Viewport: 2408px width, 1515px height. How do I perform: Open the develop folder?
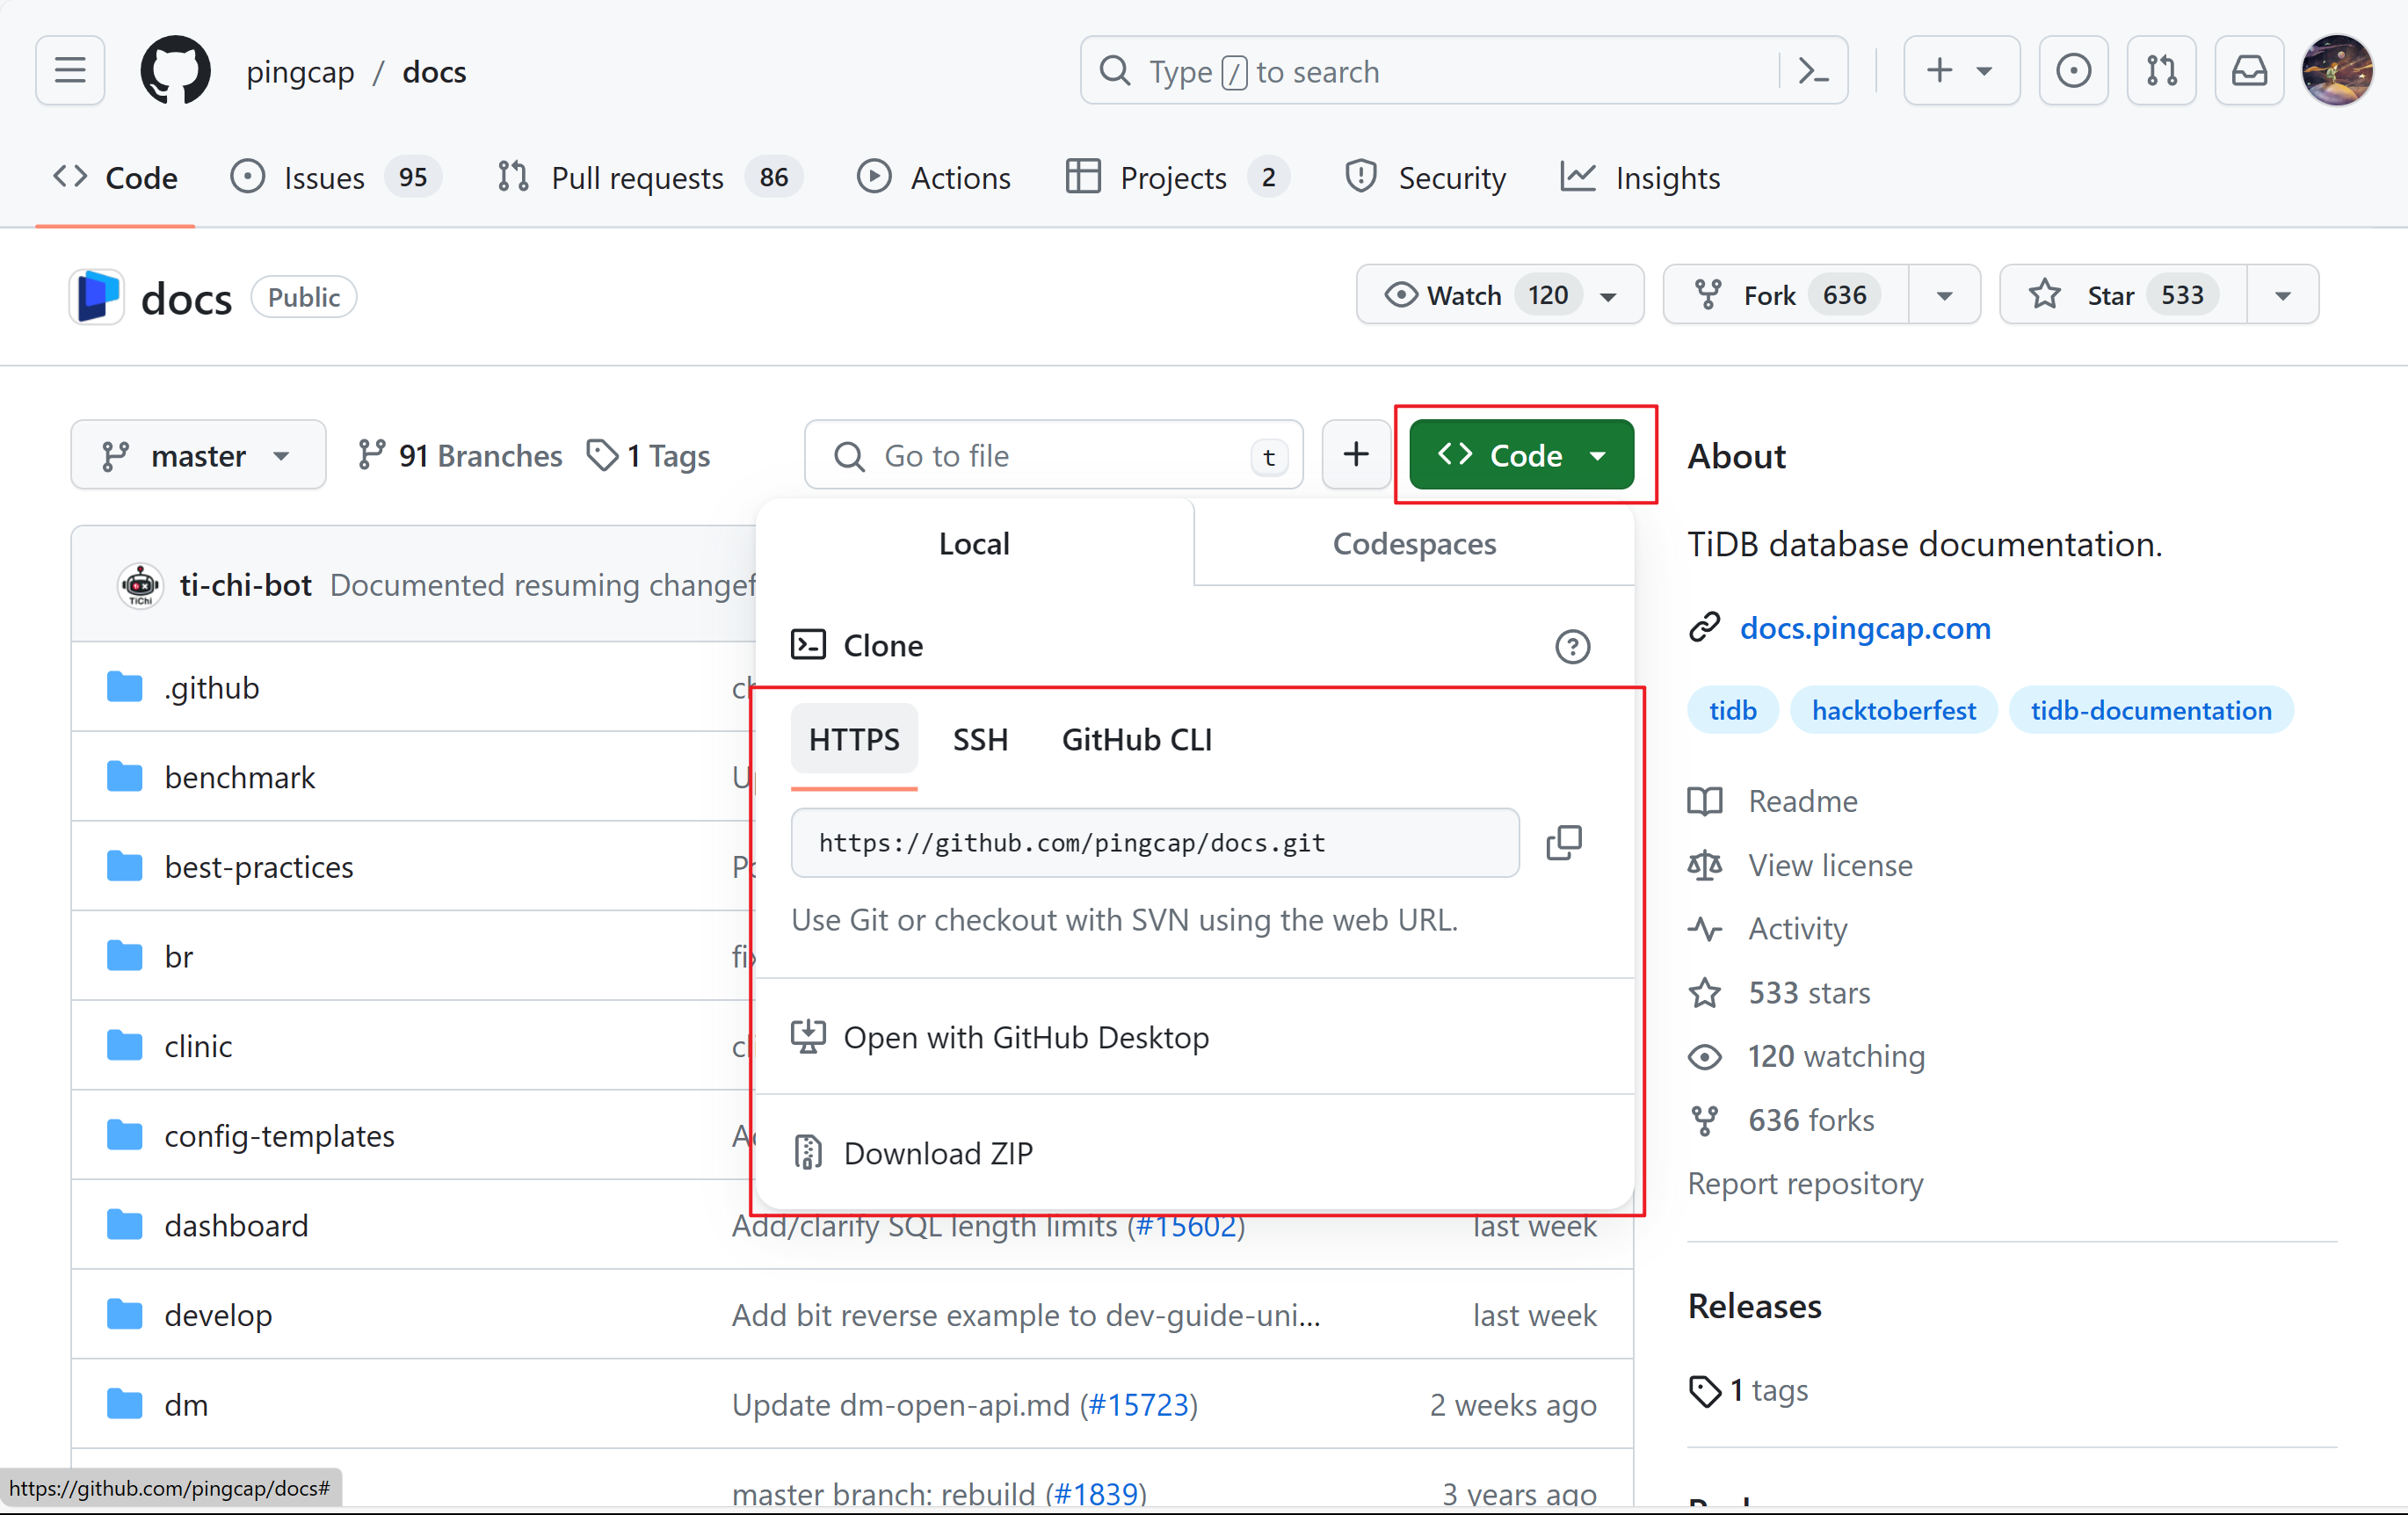218,1315
